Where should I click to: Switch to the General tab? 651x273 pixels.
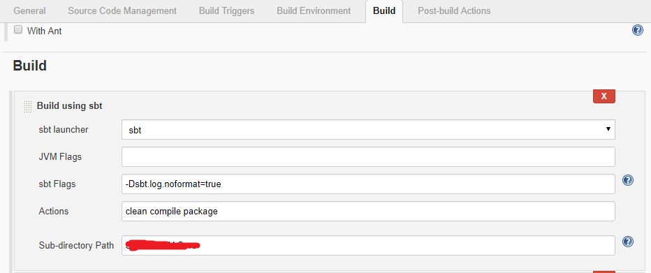point(29,10)
